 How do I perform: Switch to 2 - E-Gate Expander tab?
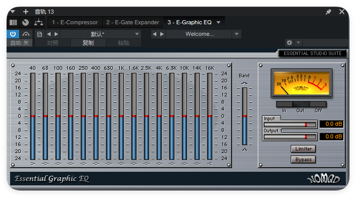point(132,22)
